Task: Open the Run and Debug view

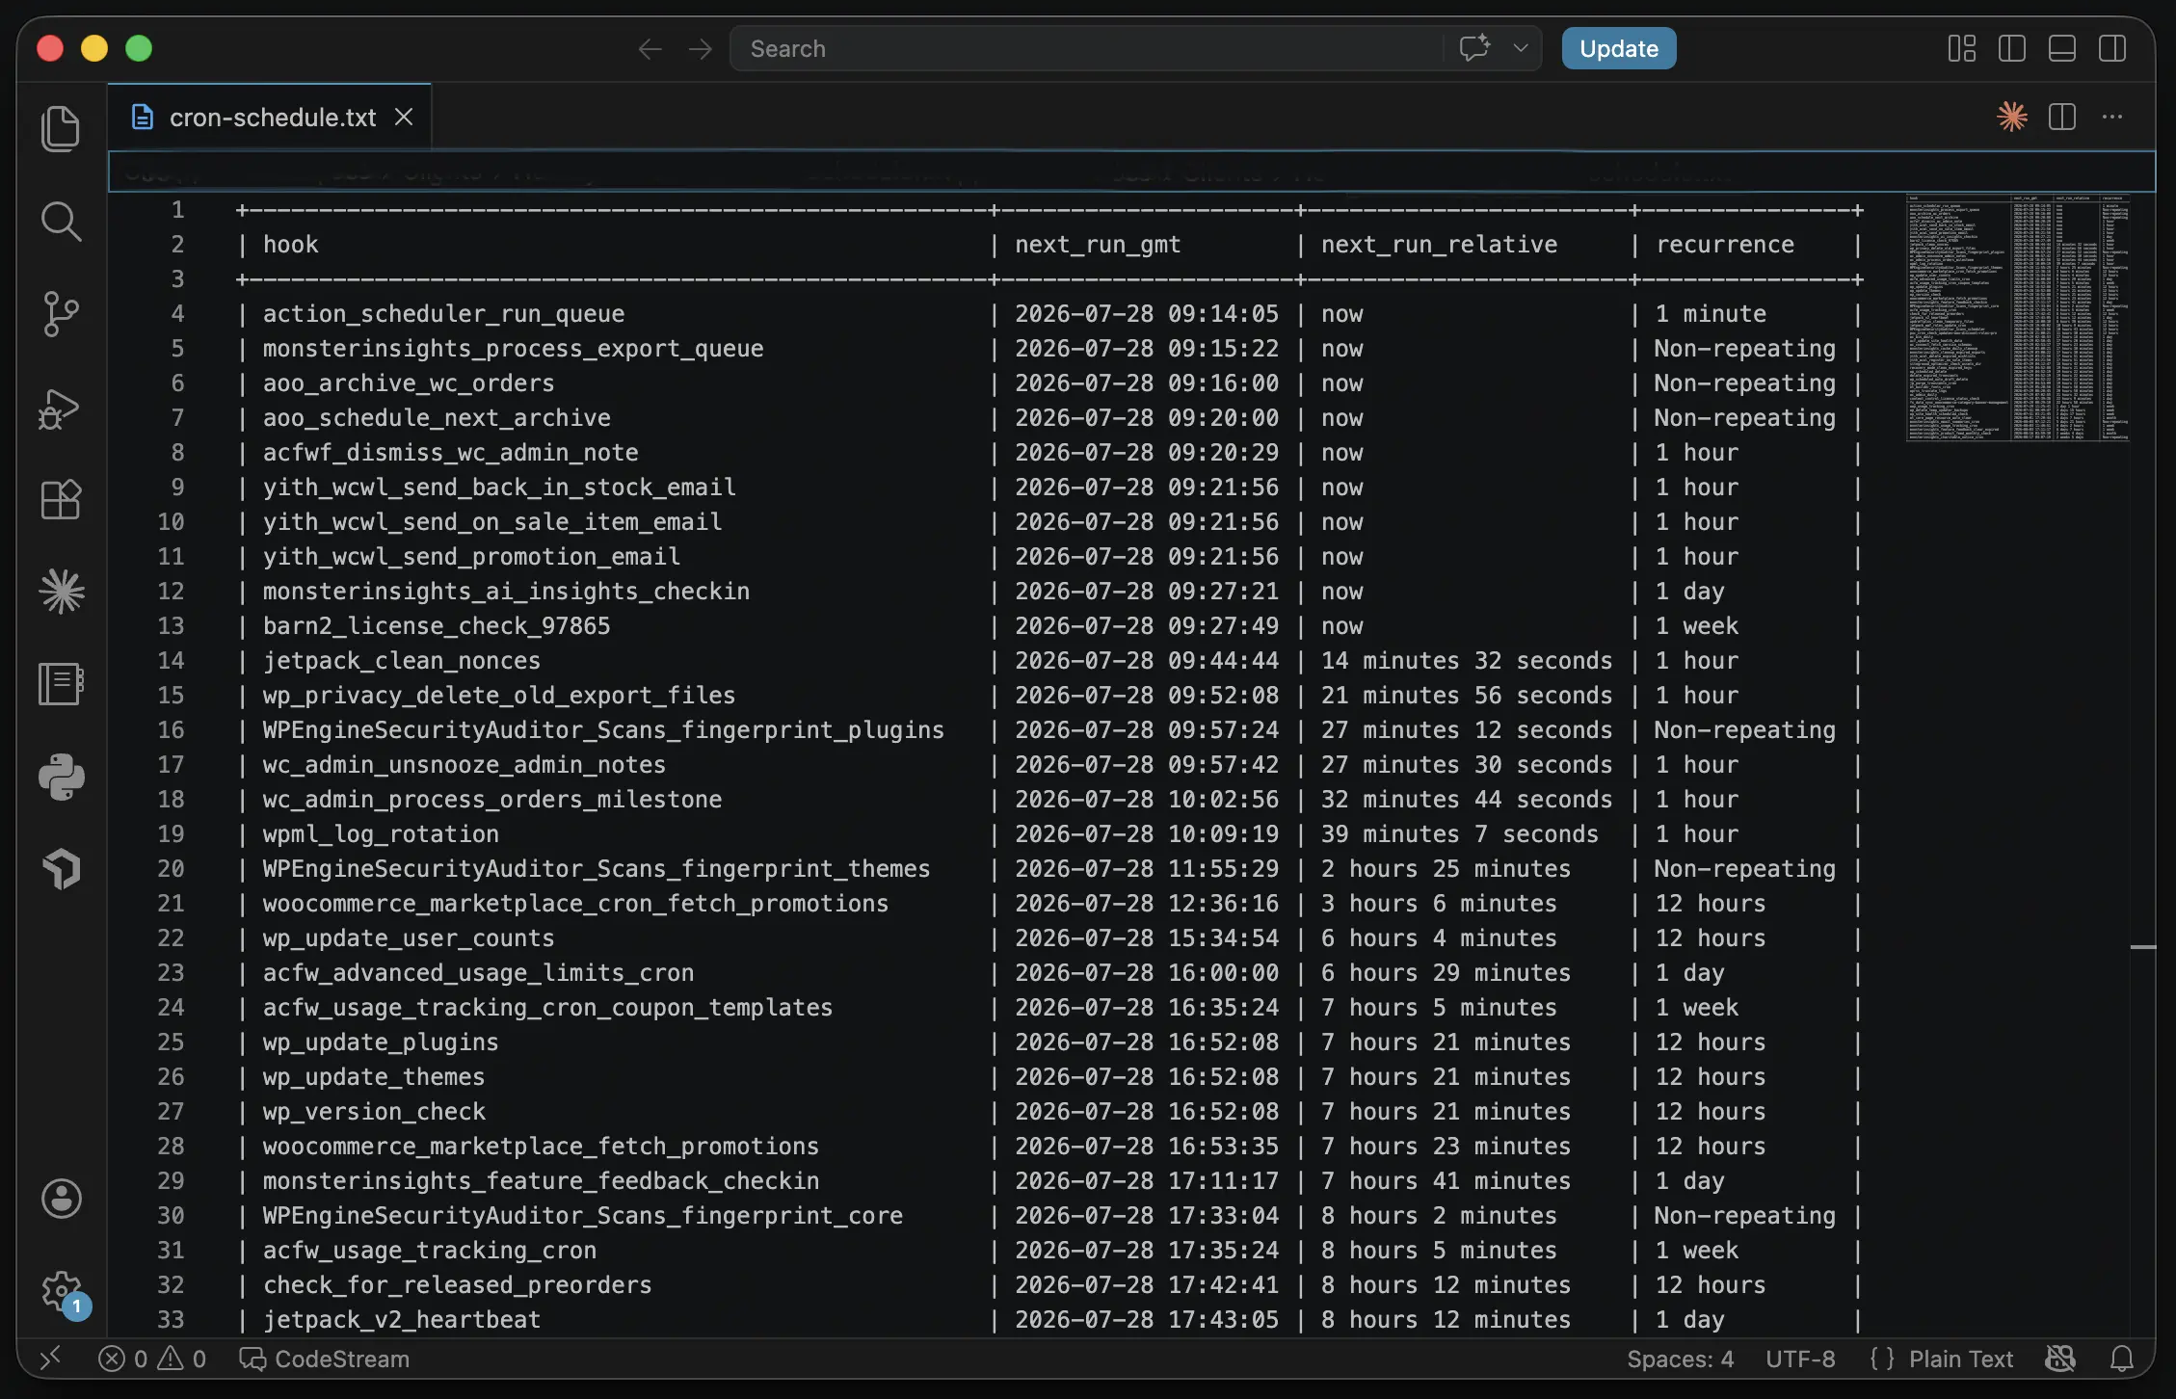Action: pyautogui.click(x=61, y=408)
